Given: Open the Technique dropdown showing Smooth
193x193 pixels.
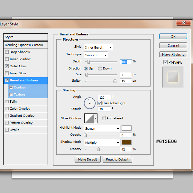Looking at the screenshot, I should pyautogui.click(x=96, y=55).
